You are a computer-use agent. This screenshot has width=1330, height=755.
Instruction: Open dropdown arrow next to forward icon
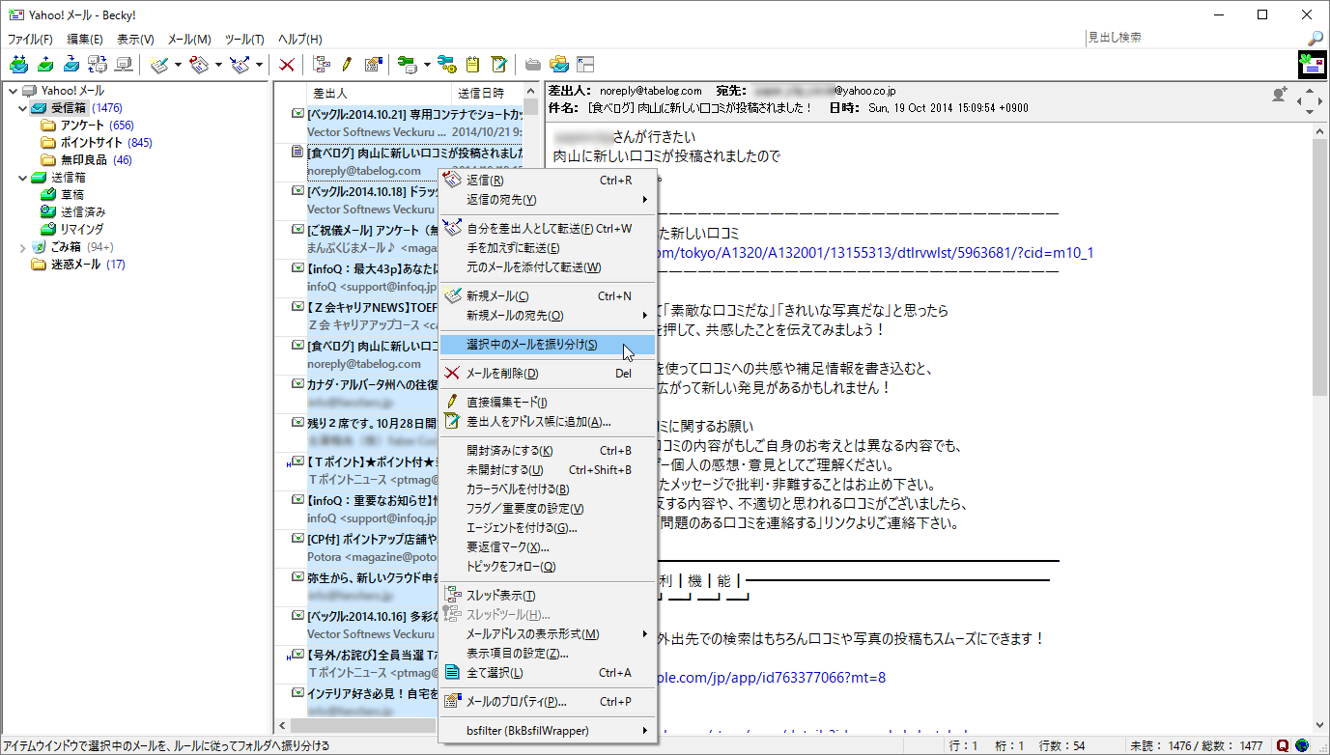(261, 65)
